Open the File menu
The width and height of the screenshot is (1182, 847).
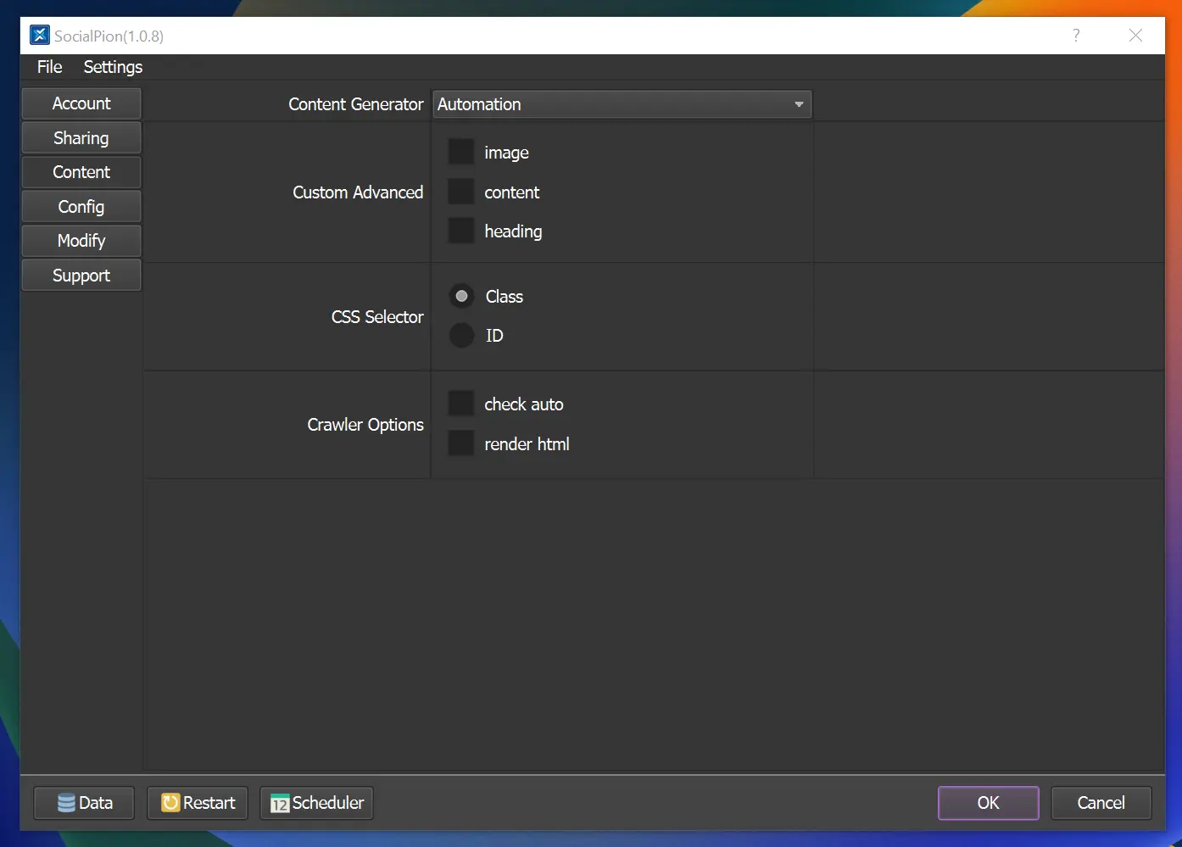tap(49, 67)
